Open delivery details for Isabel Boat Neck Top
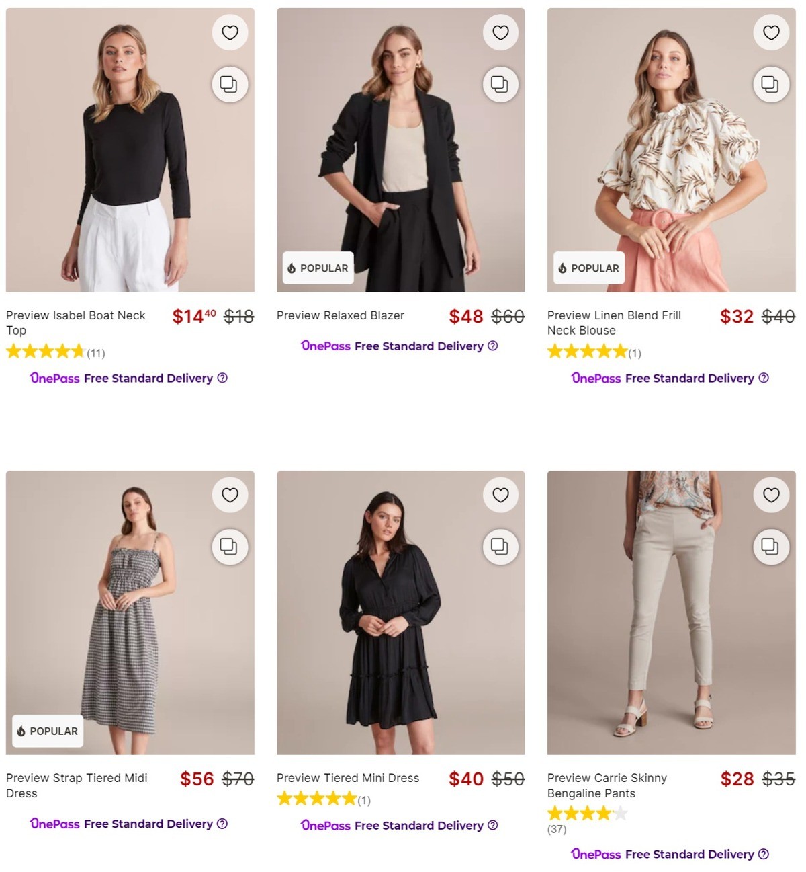This screenshot has width=806, height=872. pyautogui.click(x=222, y=378)
